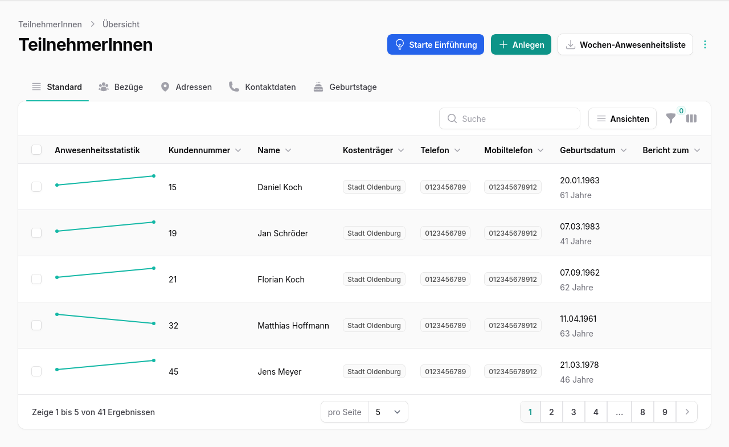Viewport: 729px width, 447px height.
Task: Sort by Mobiltelefon column header
Action: tap(514, 150)
